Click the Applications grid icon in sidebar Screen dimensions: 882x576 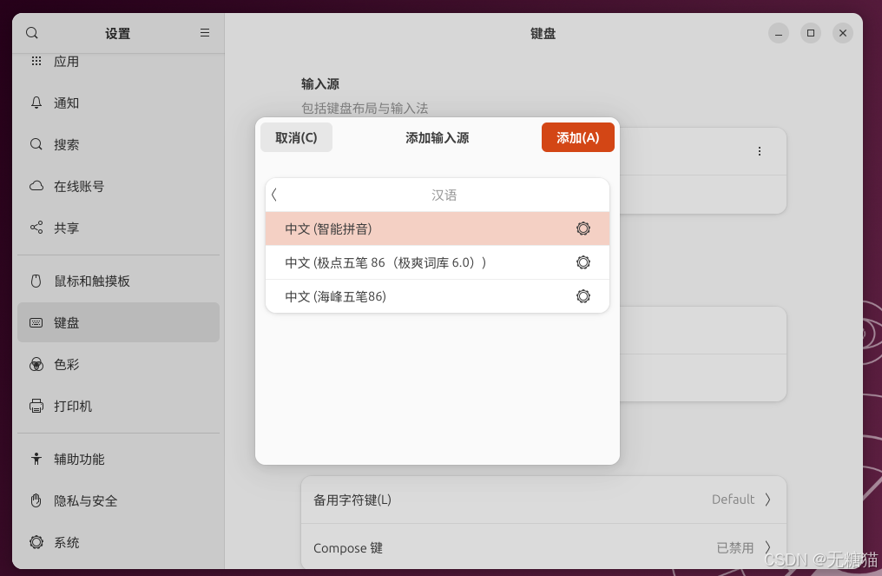36,61
